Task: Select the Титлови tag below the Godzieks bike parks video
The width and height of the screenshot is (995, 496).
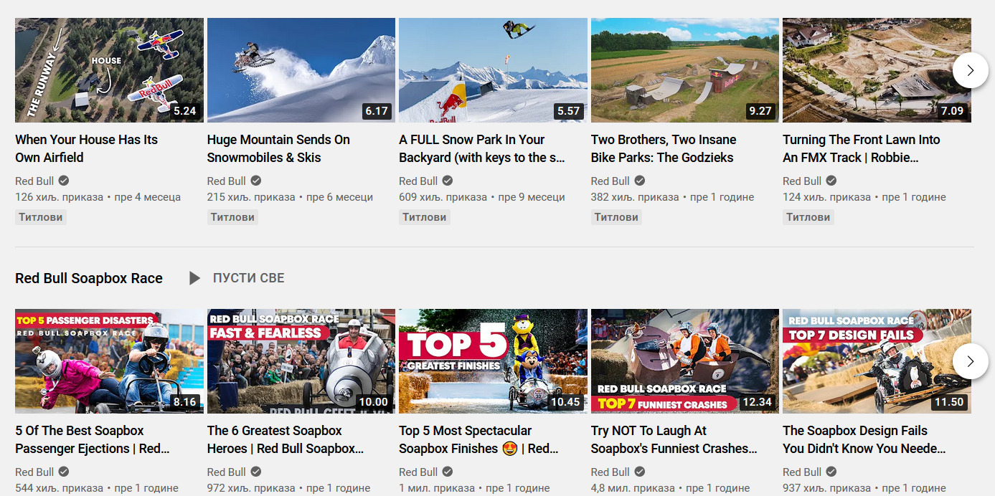Action: (x=616, y=216)
